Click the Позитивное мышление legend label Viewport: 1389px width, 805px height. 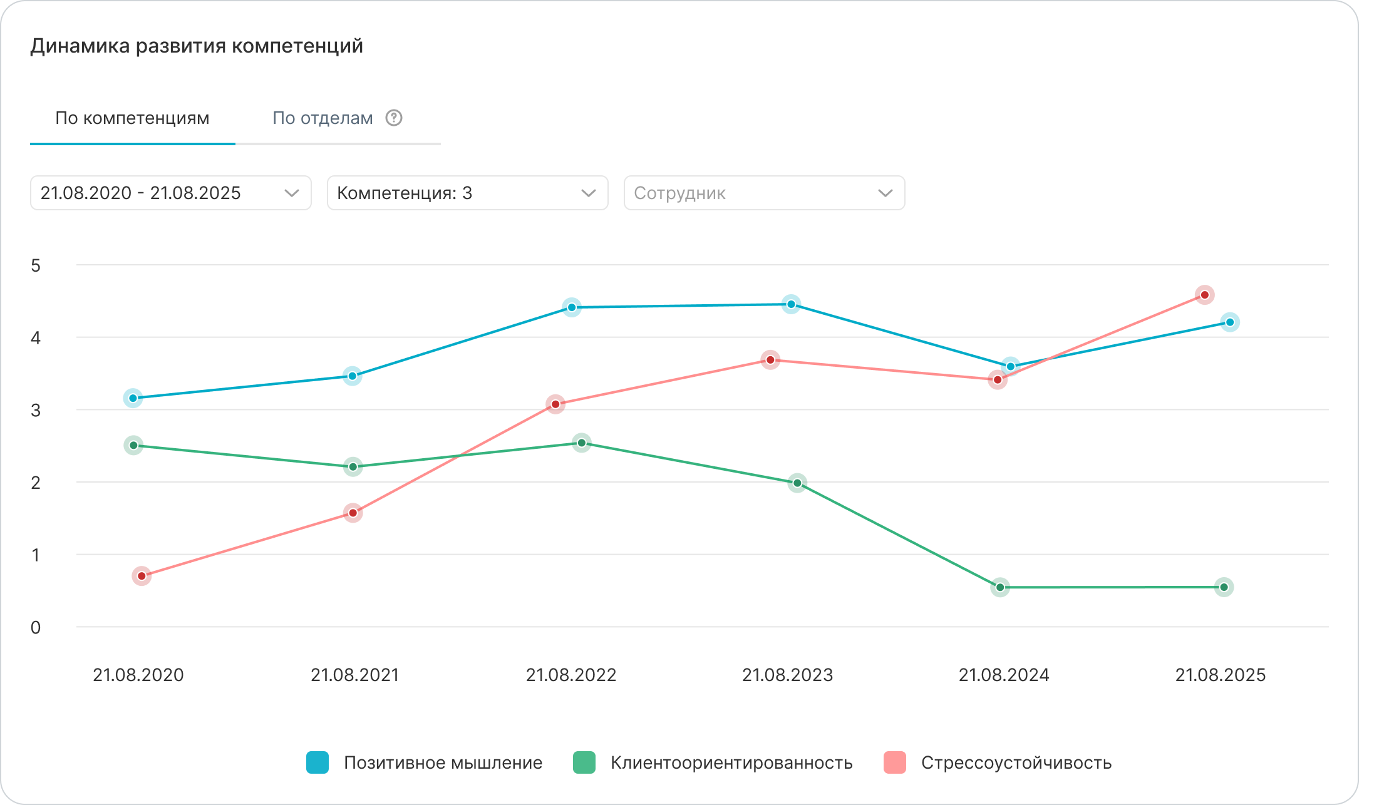coord(443,762)
